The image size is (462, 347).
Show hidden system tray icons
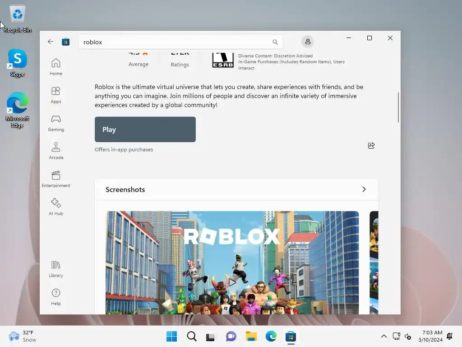383,336
